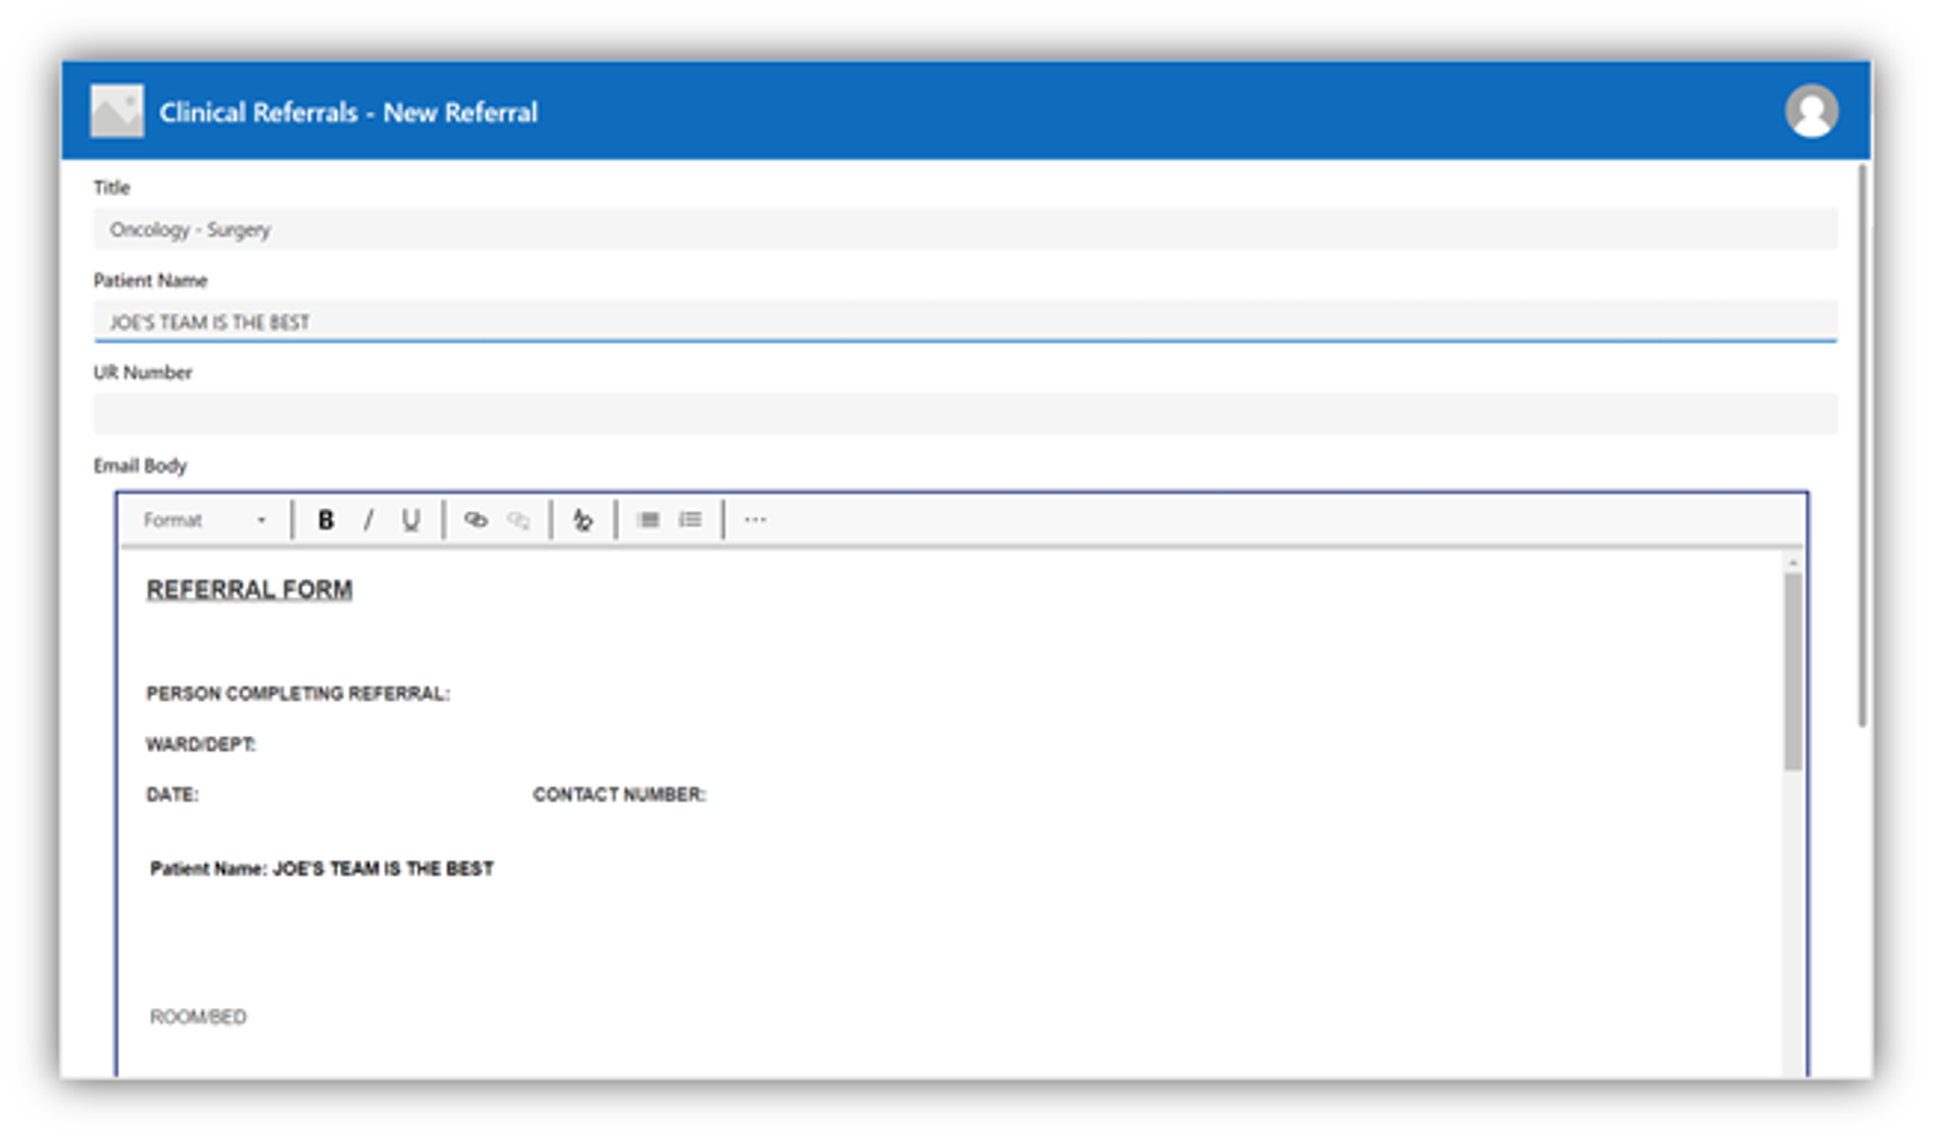
Task: Click the clear formatting icon
Action: tap(583, 520)
